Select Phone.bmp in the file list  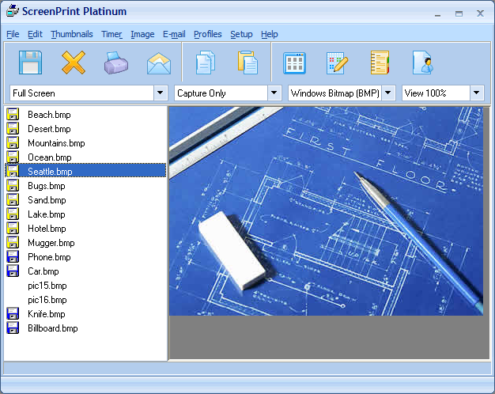point(49,256)
